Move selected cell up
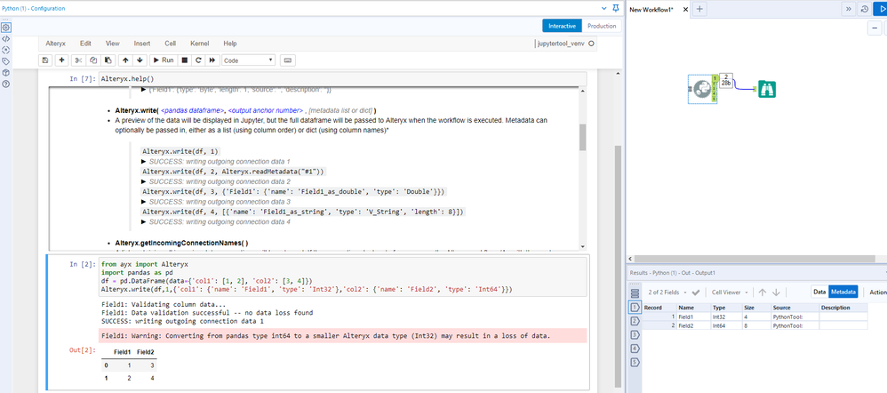 [x=125, y=60]
